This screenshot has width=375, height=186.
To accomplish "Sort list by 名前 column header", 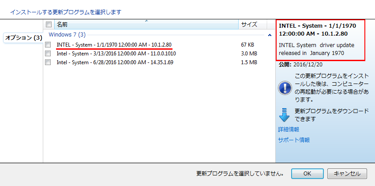I will (x=146, y=24).
